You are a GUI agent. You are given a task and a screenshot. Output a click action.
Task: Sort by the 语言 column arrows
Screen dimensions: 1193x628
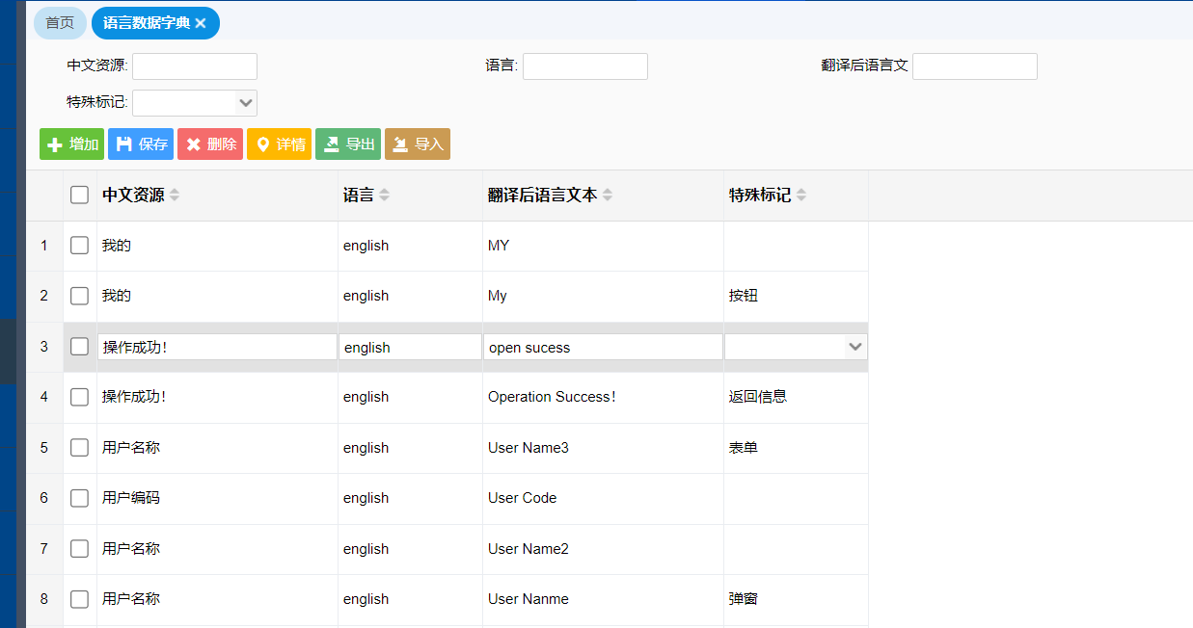(x=385, y=196)
